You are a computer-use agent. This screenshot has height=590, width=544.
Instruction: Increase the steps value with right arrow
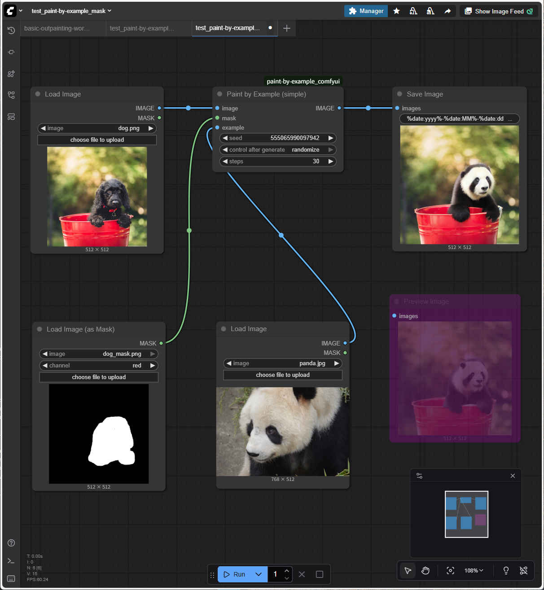tap(331, 162)
